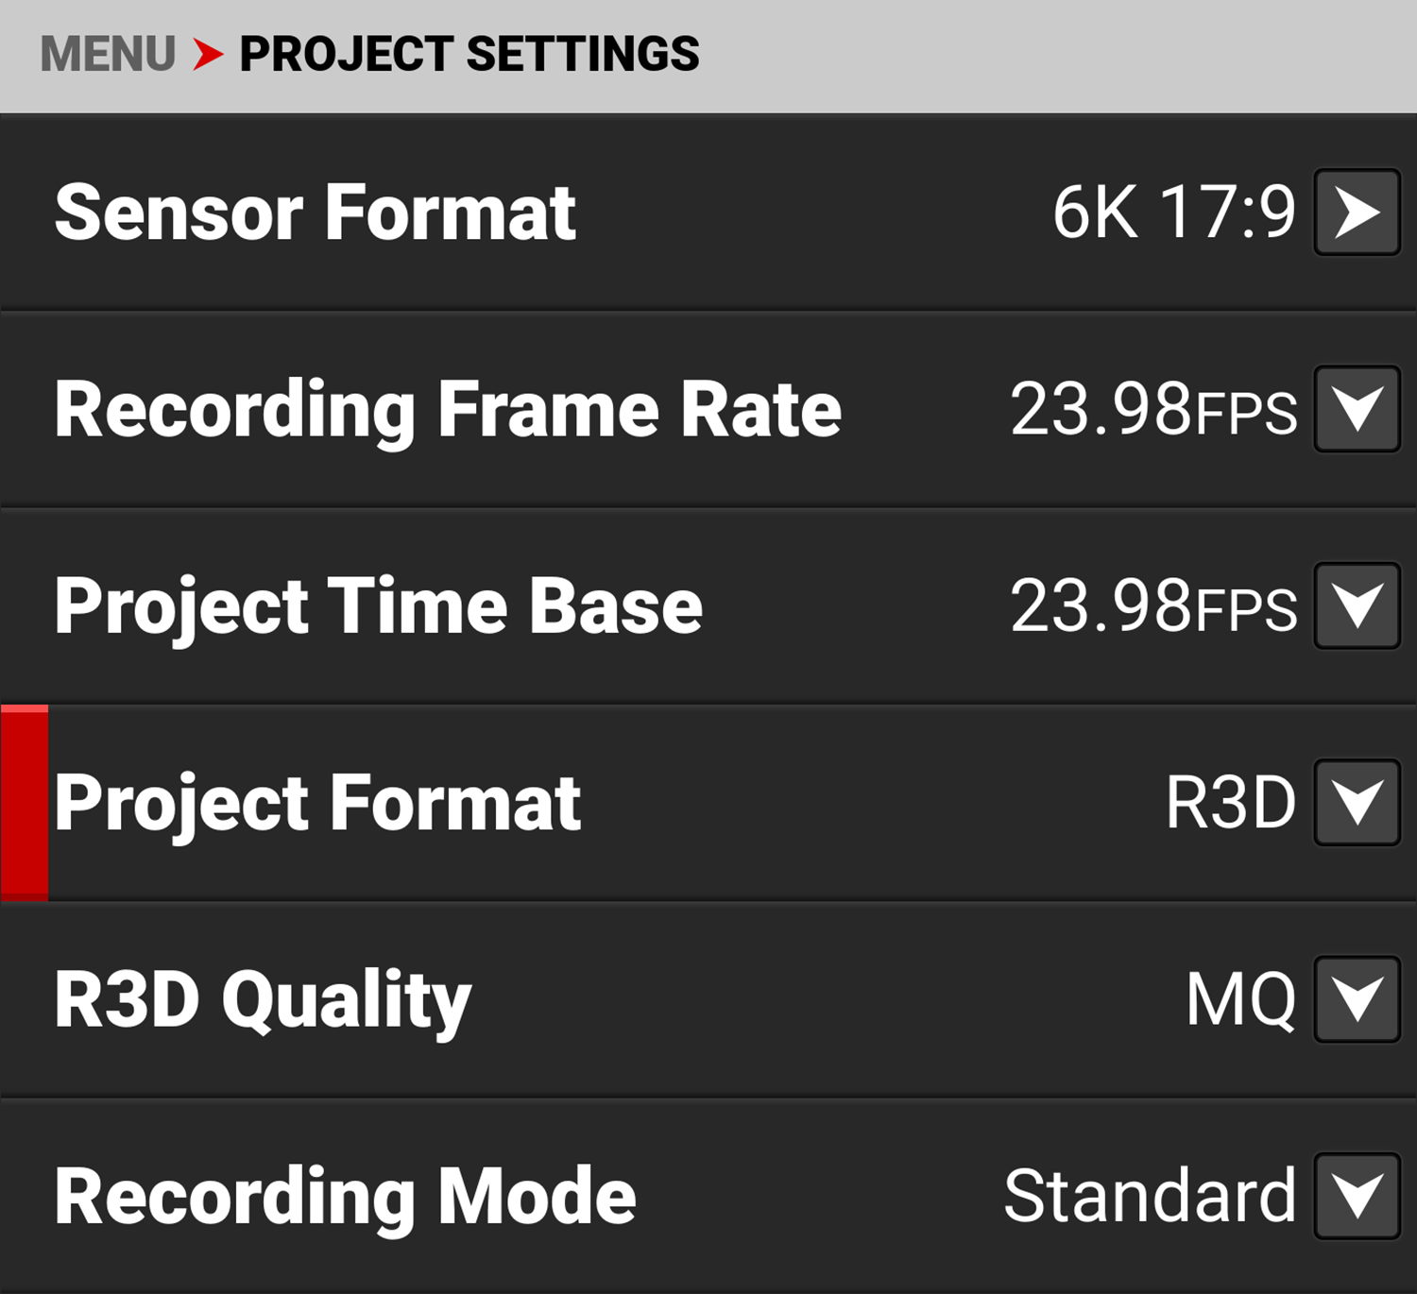Viewport: 1417px width, 1294px height.
Task: Expand the Recording Mode dropdown arrow
Action: pos(1357,1196)
